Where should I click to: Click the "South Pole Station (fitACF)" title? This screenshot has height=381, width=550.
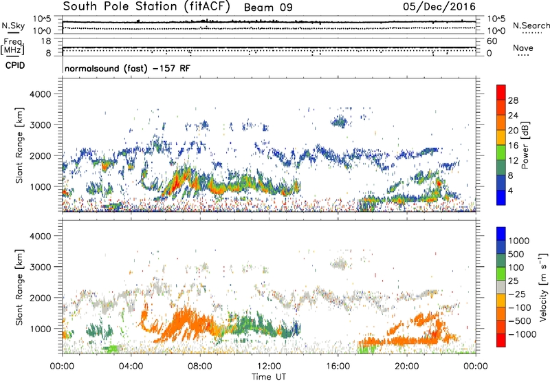pyautogui.click(x=146, y=7)
